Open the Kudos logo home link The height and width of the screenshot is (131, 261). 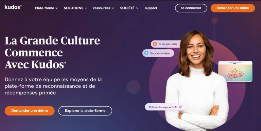13,7
